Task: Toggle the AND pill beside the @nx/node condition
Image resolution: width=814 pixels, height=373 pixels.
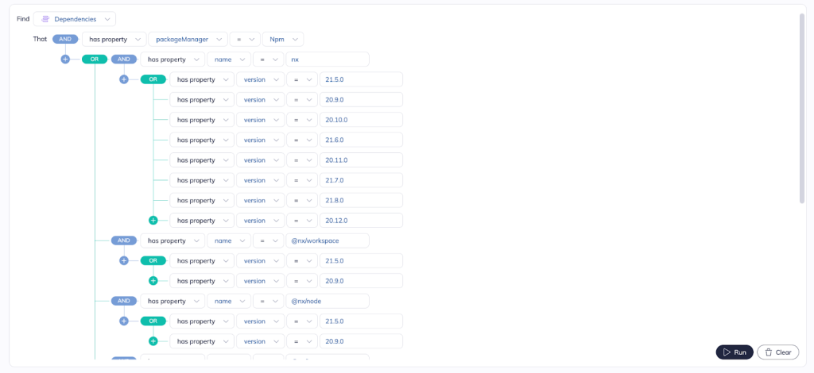Action: coord(123,301)
